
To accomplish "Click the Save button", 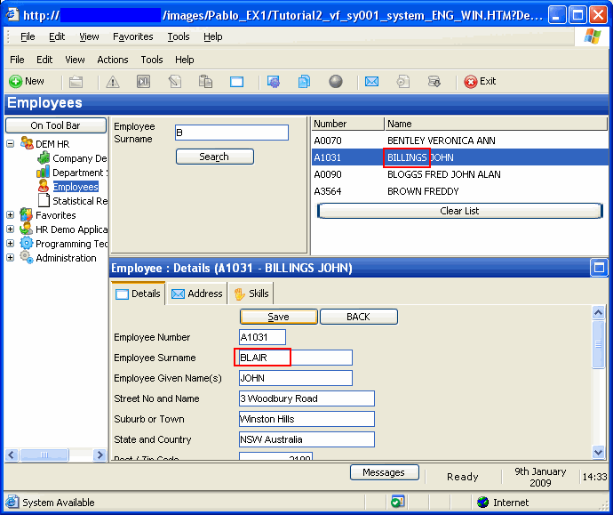I will (x=279, y=317).
